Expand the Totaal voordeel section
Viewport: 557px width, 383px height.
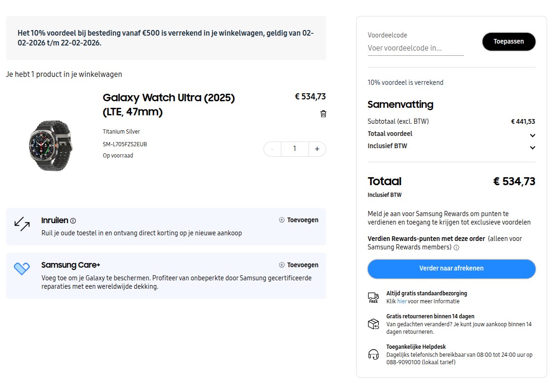[451, 134]
